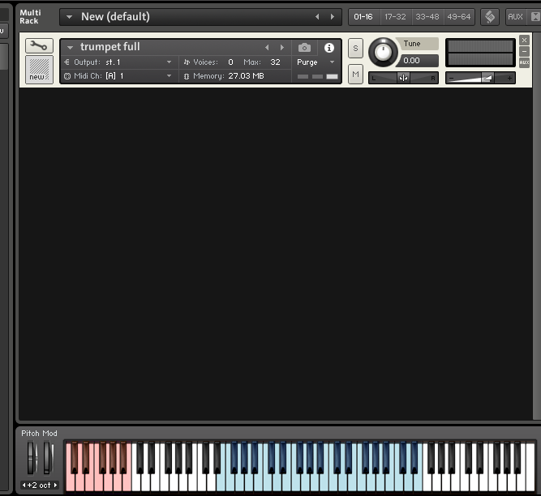Shift keyboard octave up with right arrow
Image resolution: width=541 pixels, height=496 pixels.
point(55,485)
